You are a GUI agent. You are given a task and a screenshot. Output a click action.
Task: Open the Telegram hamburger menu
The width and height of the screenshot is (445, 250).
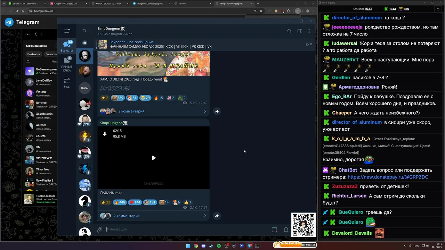(x=67, y=31)
